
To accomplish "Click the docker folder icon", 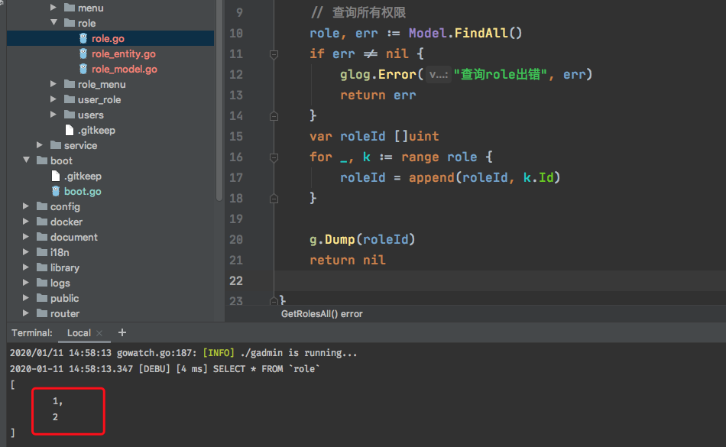I will [x=42, y=221].
